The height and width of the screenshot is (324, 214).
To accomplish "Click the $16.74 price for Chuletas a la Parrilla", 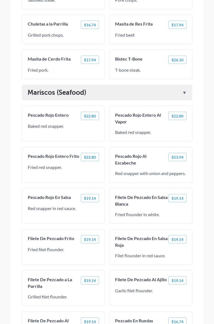I will point(90,25).
